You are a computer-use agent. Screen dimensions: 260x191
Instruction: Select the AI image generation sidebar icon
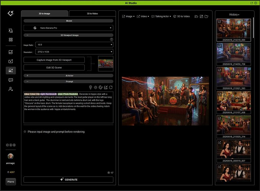point(11,52)
